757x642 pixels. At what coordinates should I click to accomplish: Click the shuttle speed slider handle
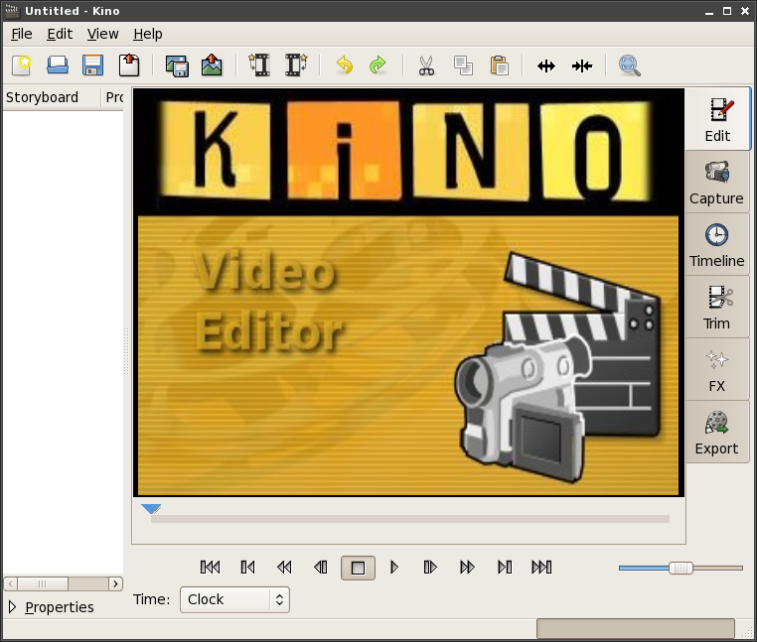tap(681, 568)
